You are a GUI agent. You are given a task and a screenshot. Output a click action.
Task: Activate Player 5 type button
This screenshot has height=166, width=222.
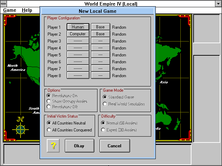point(78,55)
